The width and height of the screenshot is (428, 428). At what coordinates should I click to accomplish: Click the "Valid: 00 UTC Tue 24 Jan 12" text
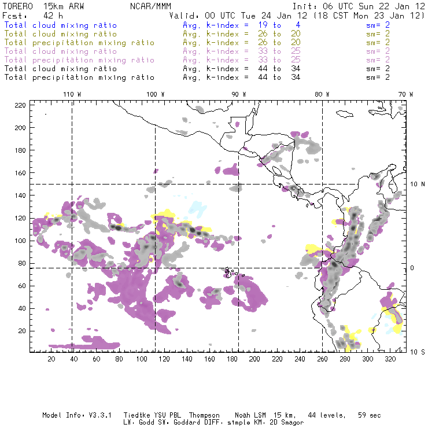pos(238,16)
